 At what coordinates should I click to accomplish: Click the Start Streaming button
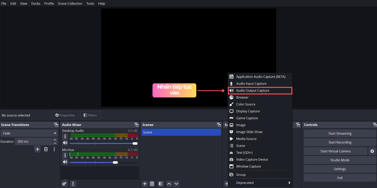click(340, 134)
